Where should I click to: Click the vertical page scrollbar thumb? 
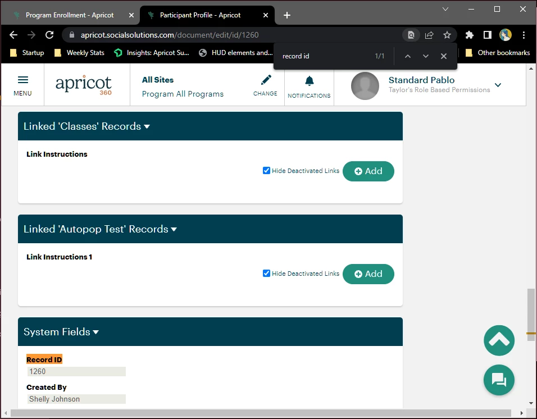531,315
